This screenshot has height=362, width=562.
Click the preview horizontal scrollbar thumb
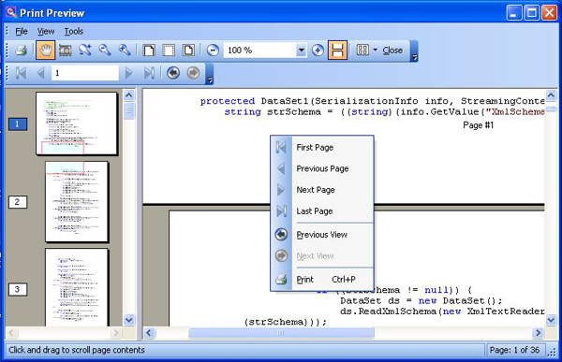pyautogui.click(x=281, y=333)
